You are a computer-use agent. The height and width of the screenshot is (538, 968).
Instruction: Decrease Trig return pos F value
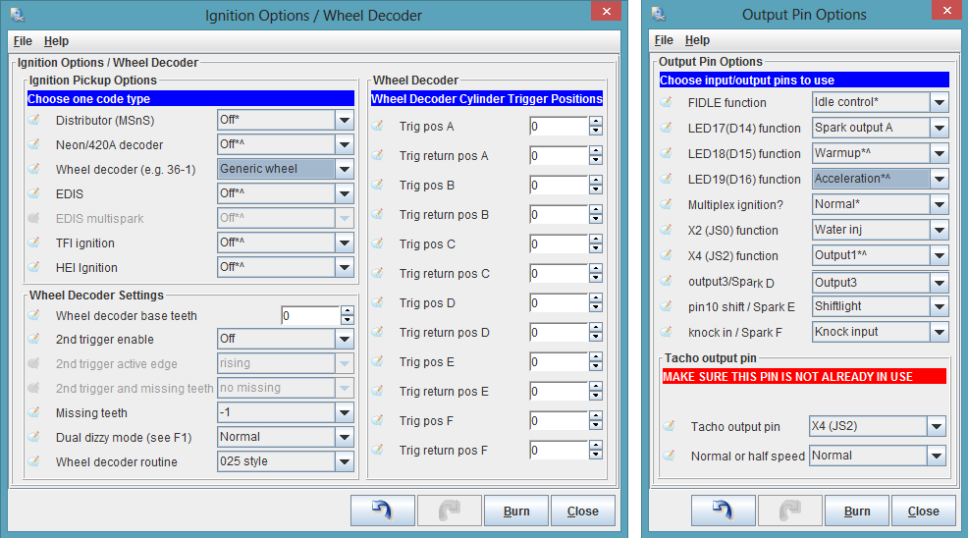click(596, 455)
